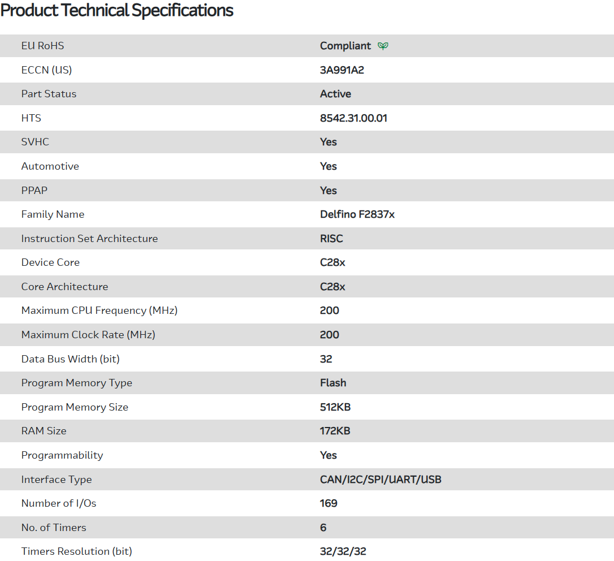The height and width of the screenshot is (561, 614).
Task: Click the SVHC row label
Action: click(35, 142)
